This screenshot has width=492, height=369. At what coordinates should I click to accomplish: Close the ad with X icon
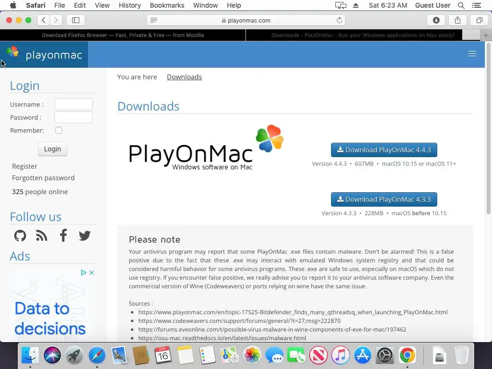pos(92,273)
